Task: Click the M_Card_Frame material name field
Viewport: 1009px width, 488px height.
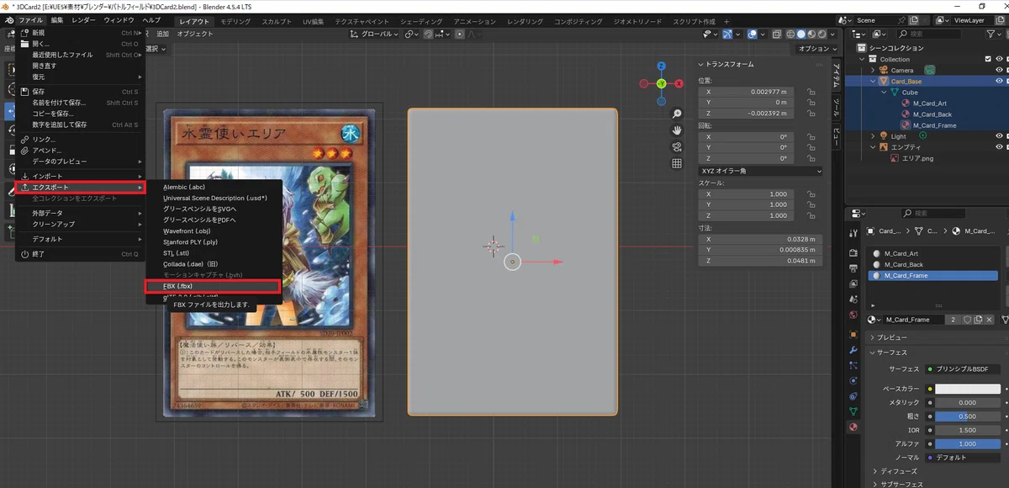Action: [x=915, y=320]
